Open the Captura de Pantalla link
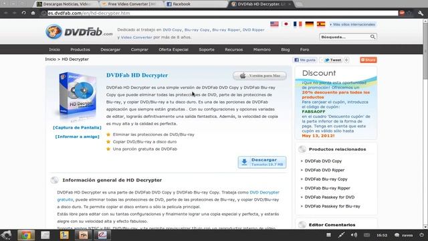 pyautogui.click(x=77, y=128)
